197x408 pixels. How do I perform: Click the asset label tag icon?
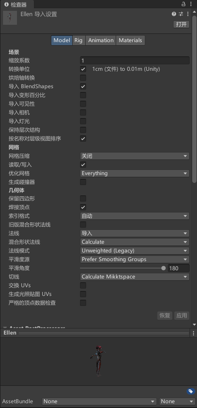click(190, 391)
